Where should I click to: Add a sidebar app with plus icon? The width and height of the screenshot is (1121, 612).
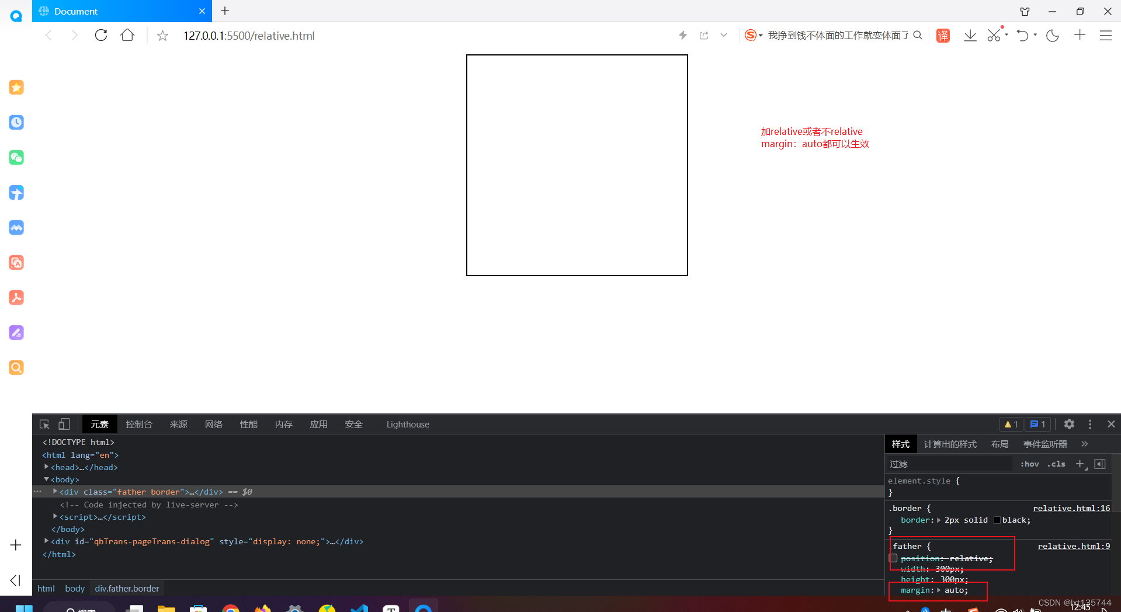[x=16, y=545]
